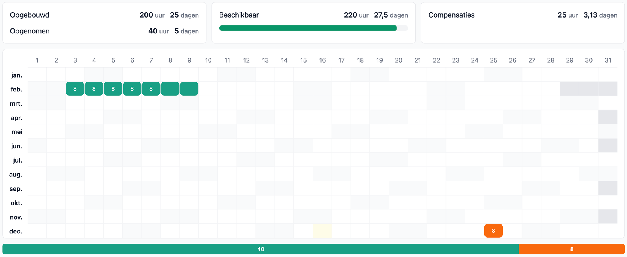Click the feb. month row label
The height and width of the screenshot is (257, 627).
point(16,89)
